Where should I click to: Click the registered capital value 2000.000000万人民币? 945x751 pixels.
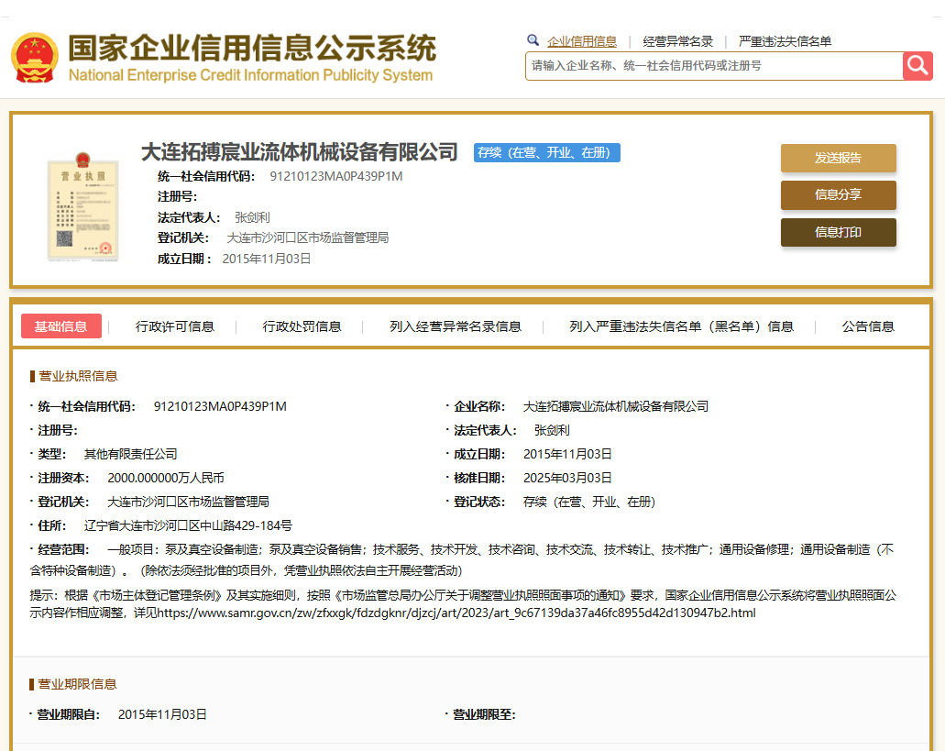pyautogui.click(x=166, y=478)
